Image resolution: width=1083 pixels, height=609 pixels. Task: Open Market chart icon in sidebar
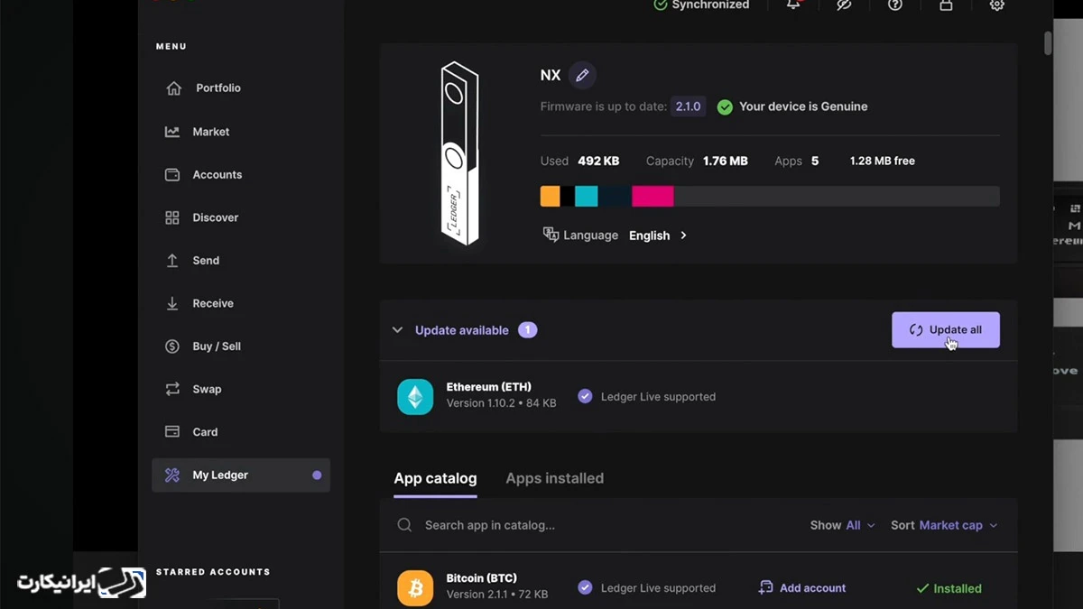(172, 132)
